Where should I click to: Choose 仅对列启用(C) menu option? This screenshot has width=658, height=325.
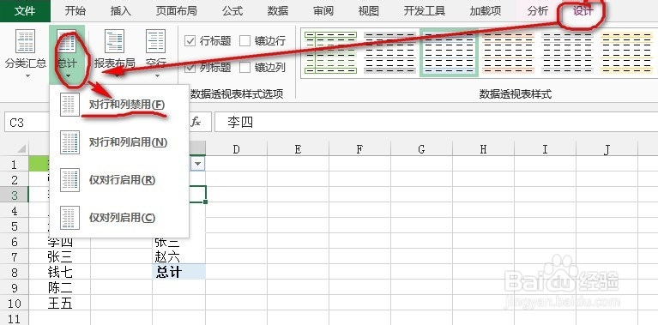pos(119,217)
